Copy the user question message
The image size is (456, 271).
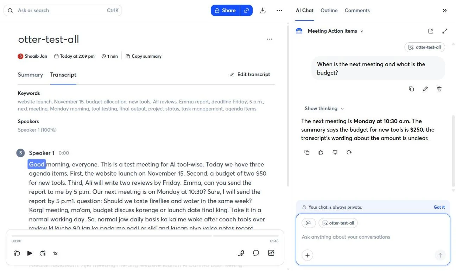411,89
